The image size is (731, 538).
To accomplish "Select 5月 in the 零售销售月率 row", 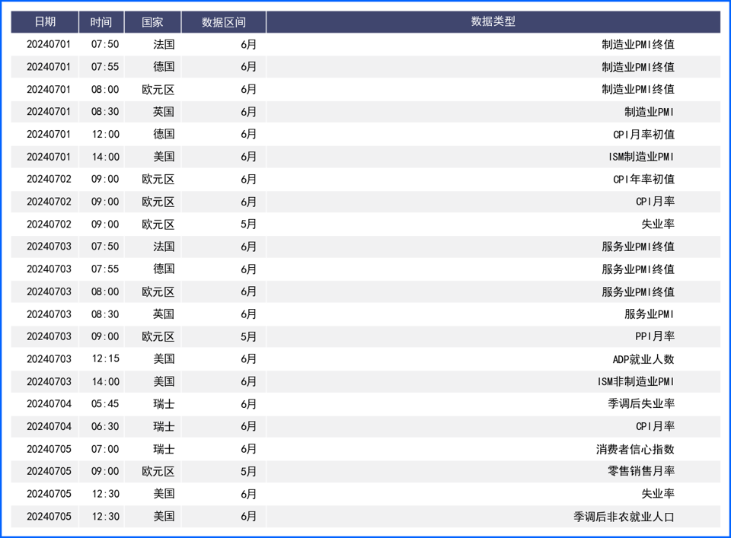I will click(248, 471).
